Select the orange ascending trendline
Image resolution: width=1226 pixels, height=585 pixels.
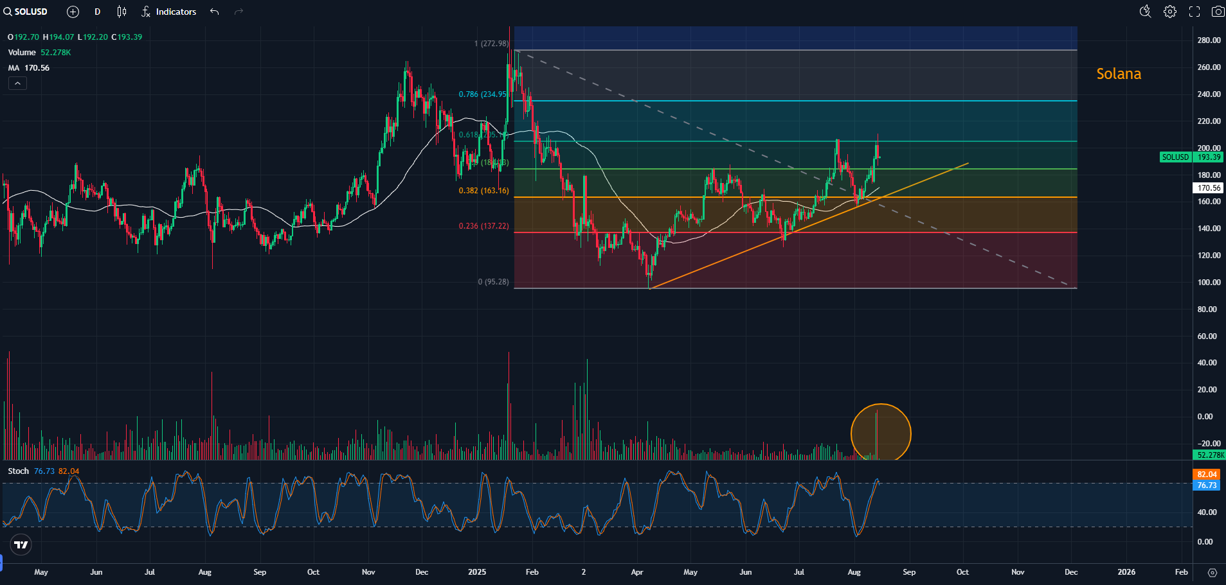(809, 226)
